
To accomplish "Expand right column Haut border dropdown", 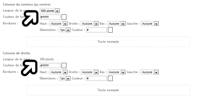I will [59, 72].
